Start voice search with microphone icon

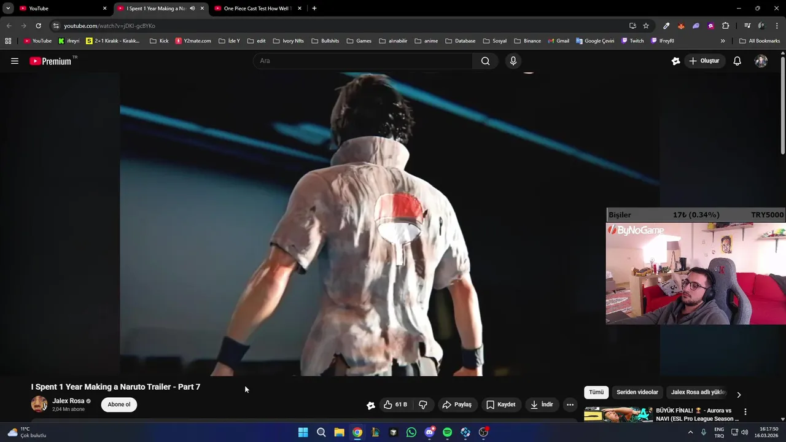click(513, 61)
